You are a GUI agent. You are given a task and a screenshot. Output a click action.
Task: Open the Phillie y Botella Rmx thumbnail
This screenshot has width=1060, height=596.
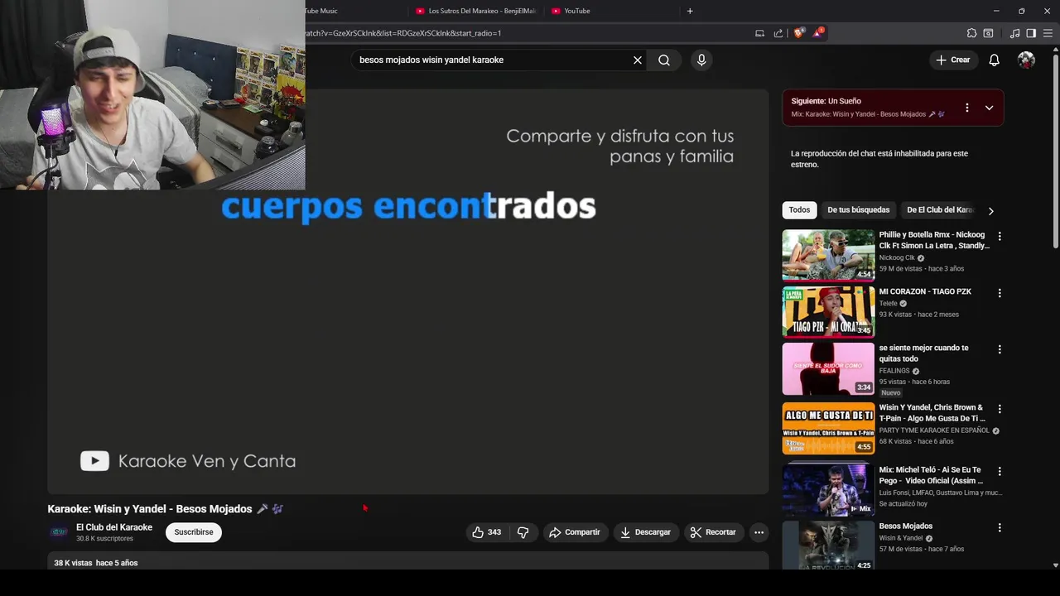click(x=828, y=255)
